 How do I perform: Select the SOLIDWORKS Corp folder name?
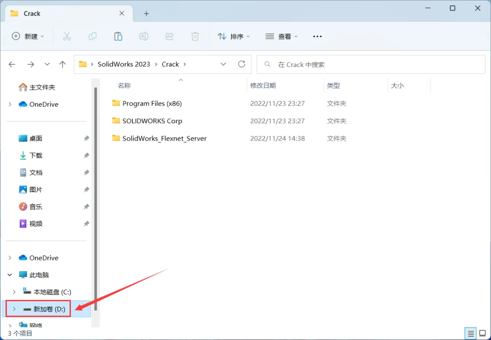pos(152,121)
